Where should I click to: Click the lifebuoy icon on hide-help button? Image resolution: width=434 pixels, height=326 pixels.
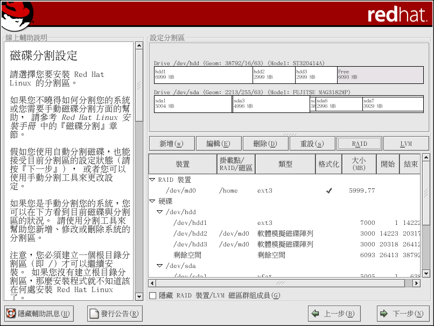pos(10,314)
